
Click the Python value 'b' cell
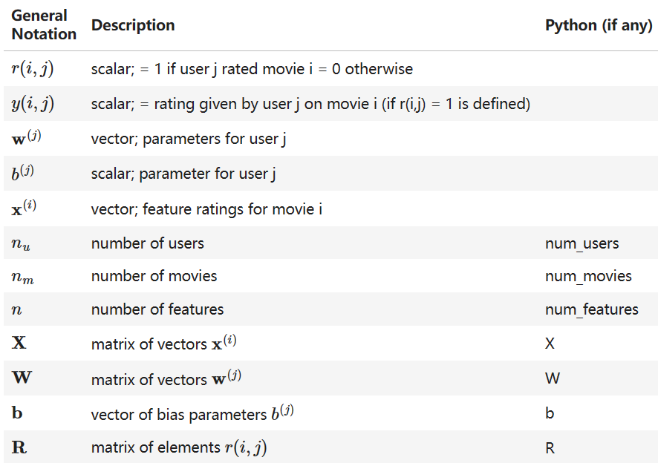(x=550, y=413)
